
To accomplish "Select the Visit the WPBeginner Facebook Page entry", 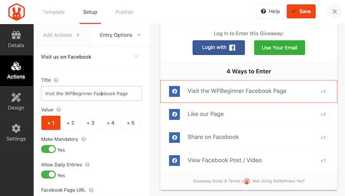I will tap(249, 91).
